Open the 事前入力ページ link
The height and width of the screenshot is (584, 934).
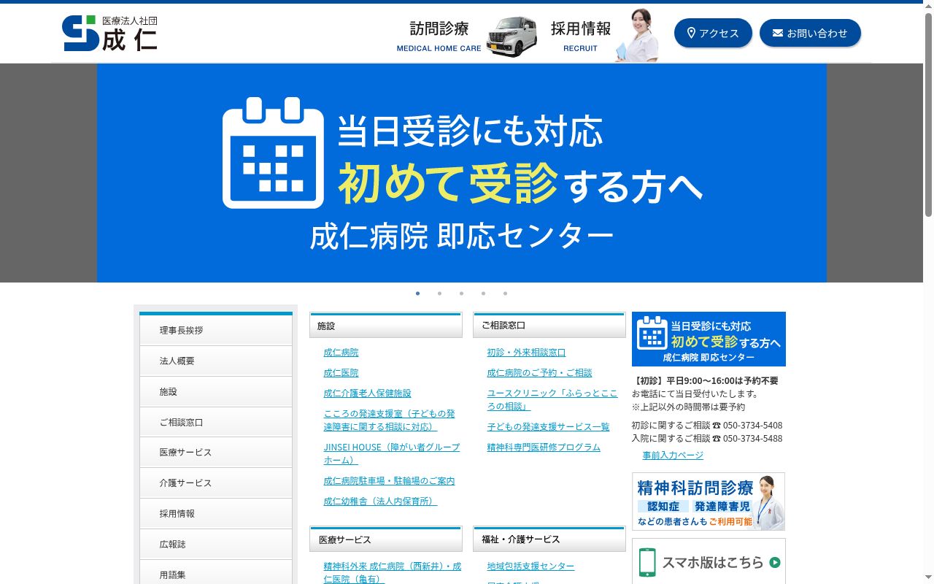click(673, 455)
